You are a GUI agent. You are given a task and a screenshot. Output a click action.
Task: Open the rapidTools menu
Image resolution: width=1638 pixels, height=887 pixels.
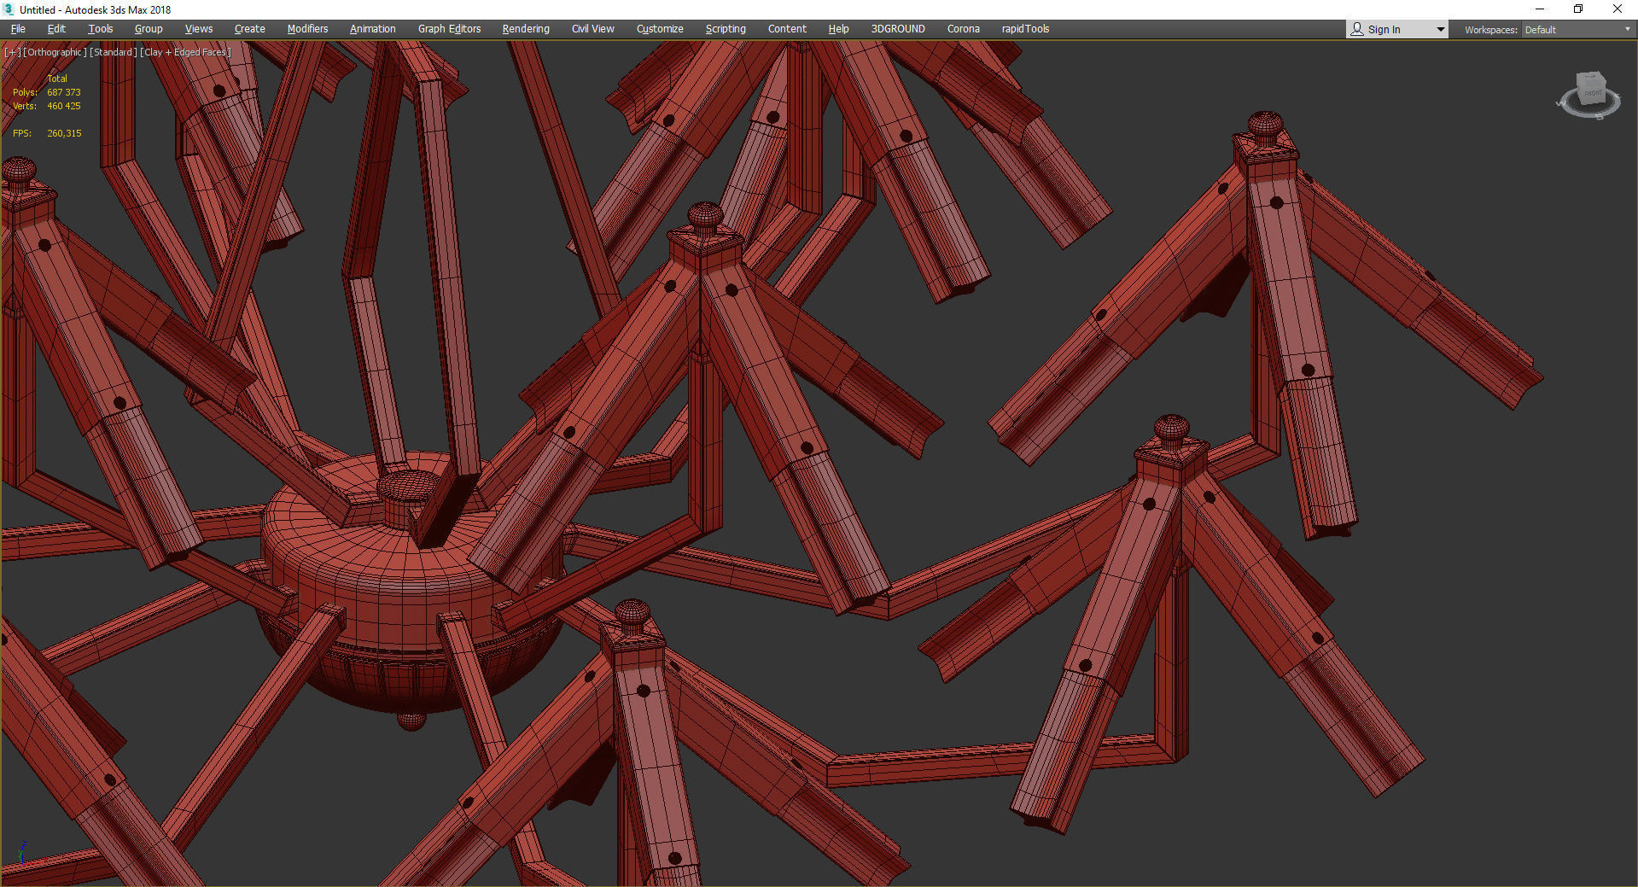click(1025, 29)
